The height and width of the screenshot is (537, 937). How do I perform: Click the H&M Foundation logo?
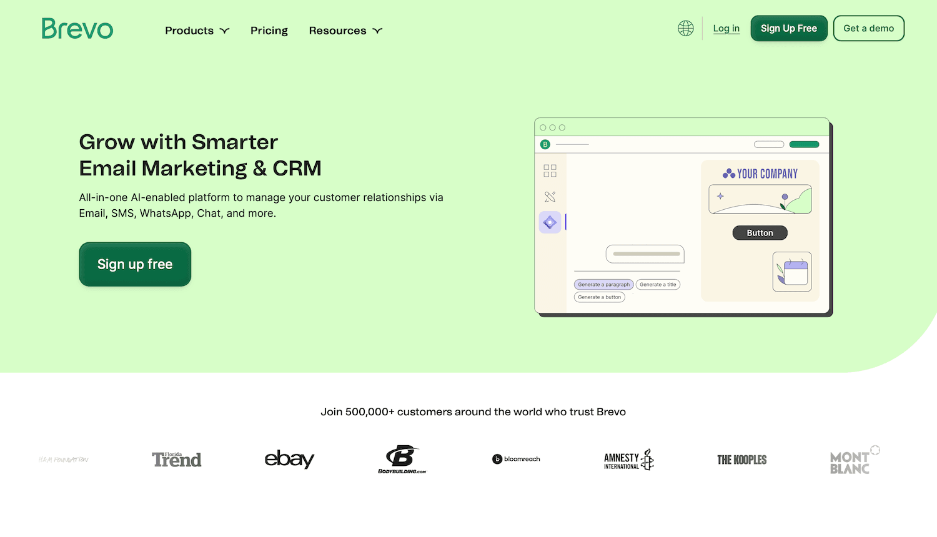pyautogui.click(x=64, y=460)
